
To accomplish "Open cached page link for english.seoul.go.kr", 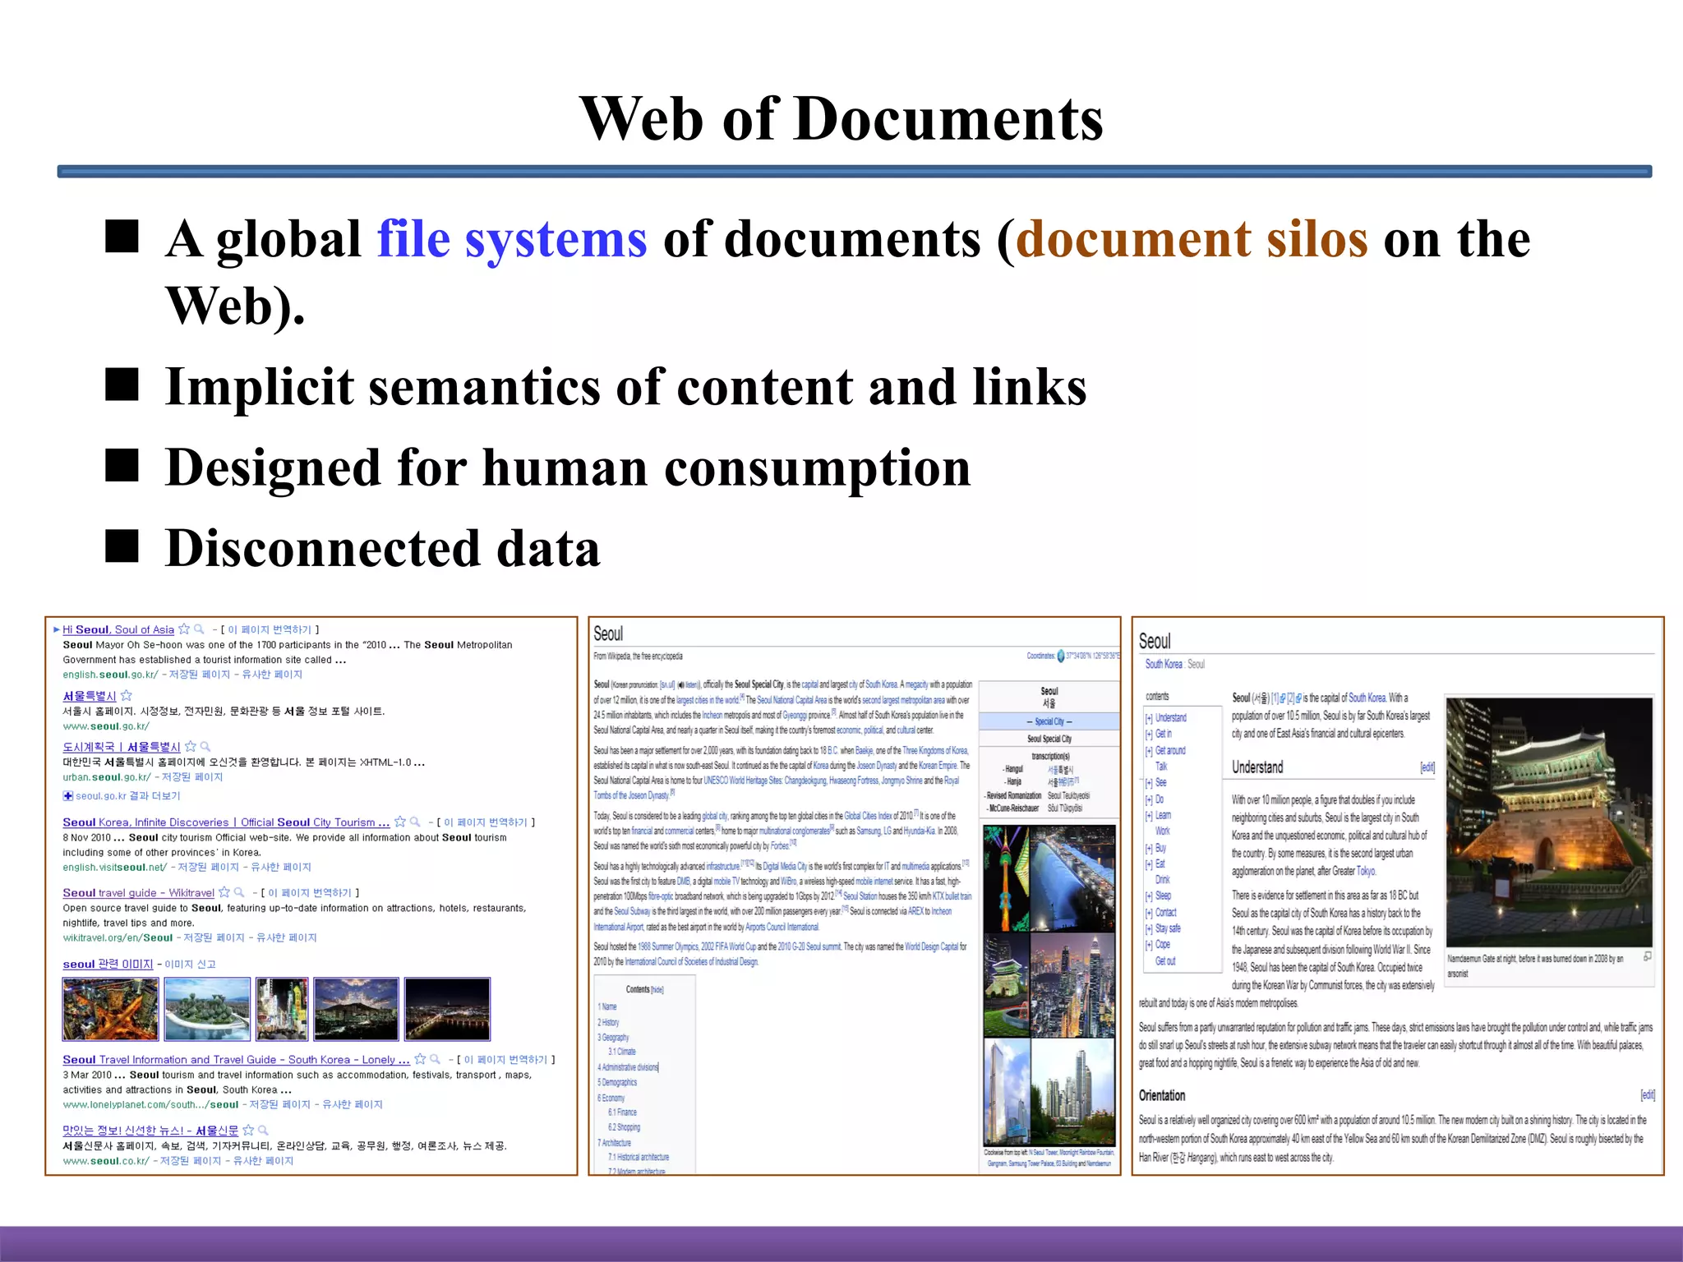I will click(x=200, y=675).
